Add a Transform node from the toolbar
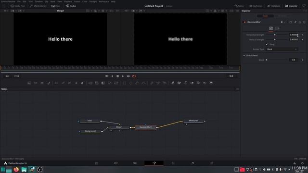Image resolution: width=308 pixels, height=173 pixels. [116, 83]
